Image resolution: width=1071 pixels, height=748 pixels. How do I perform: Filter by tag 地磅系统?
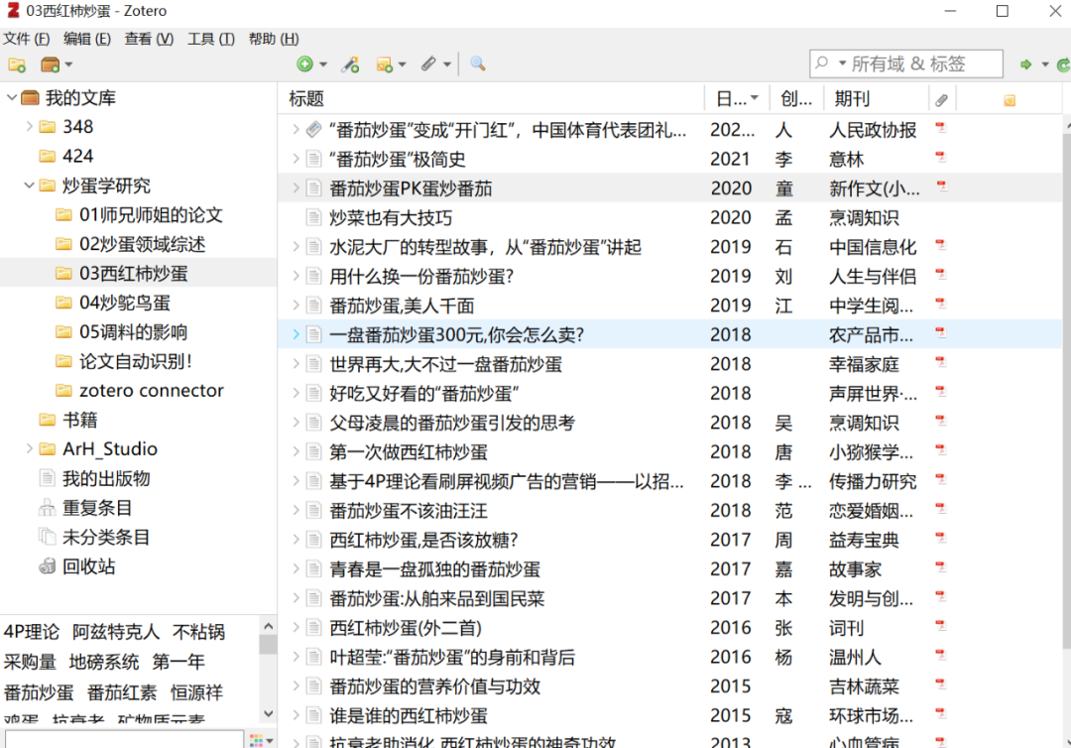click(104, 662)
